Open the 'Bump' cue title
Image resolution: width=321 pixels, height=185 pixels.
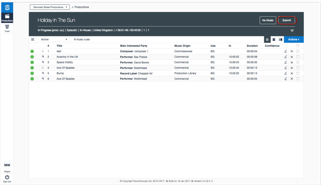[60, 73]
